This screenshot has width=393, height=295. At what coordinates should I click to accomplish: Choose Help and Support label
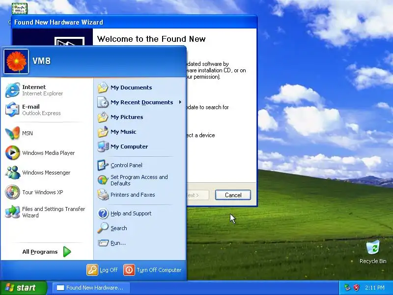131,213
